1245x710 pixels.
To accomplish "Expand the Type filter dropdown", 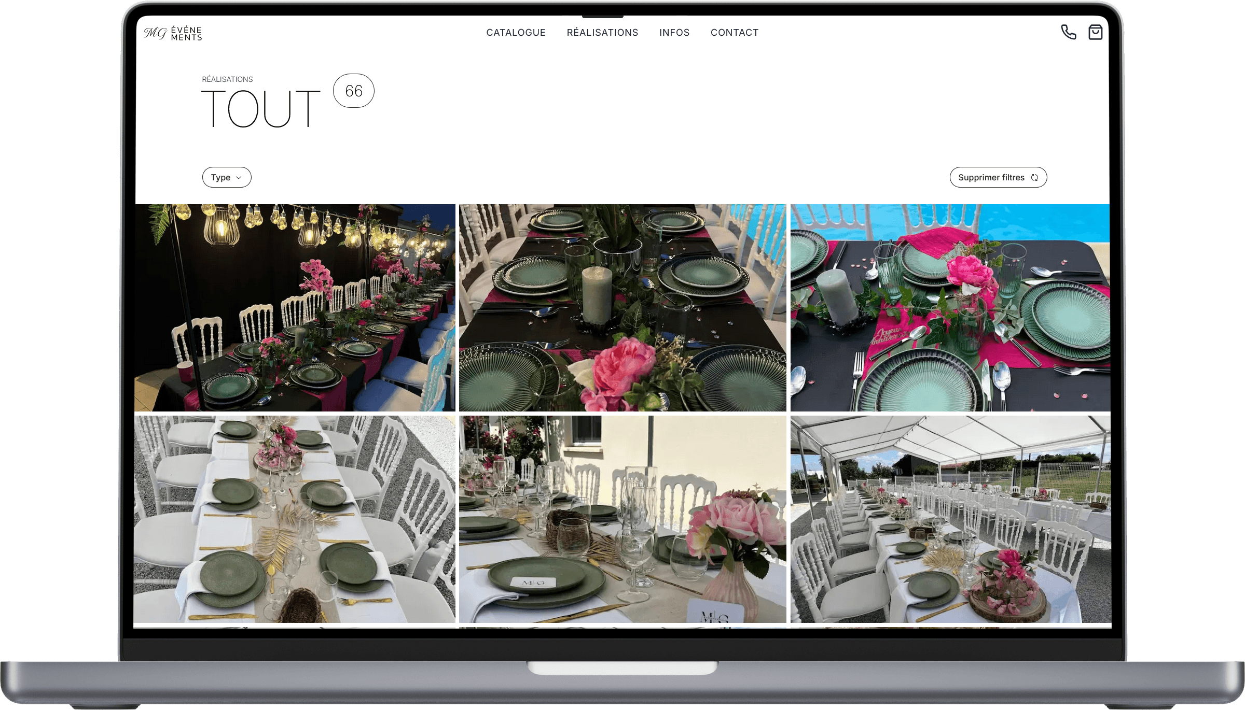I will 227,177.
